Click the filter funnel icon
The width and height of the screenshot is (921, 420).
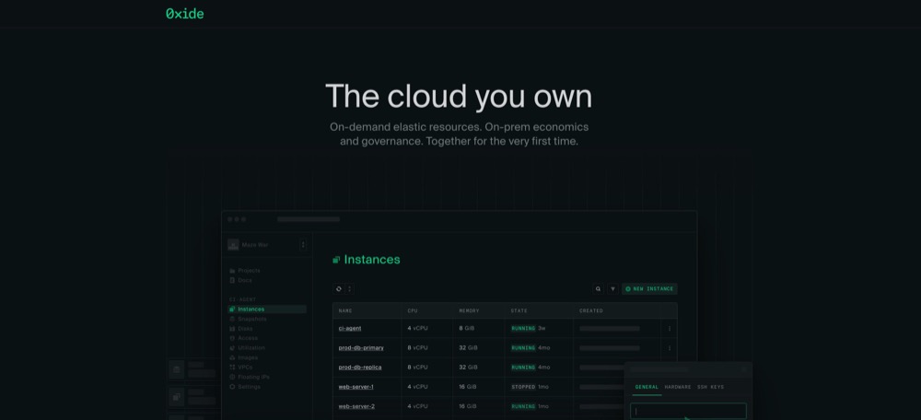coord(612,288)
